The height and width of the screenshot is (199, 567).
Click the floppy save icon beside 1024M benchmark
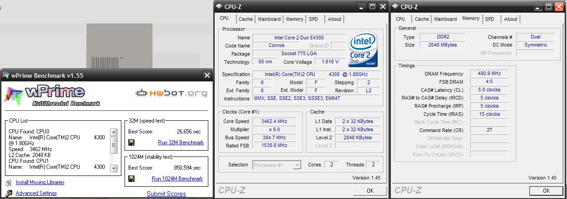point(132,179)
